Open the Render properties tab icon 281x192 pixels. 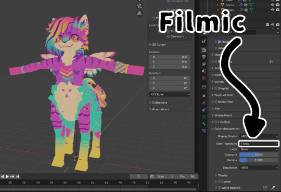pyautogui.click(x=204, y=50)
